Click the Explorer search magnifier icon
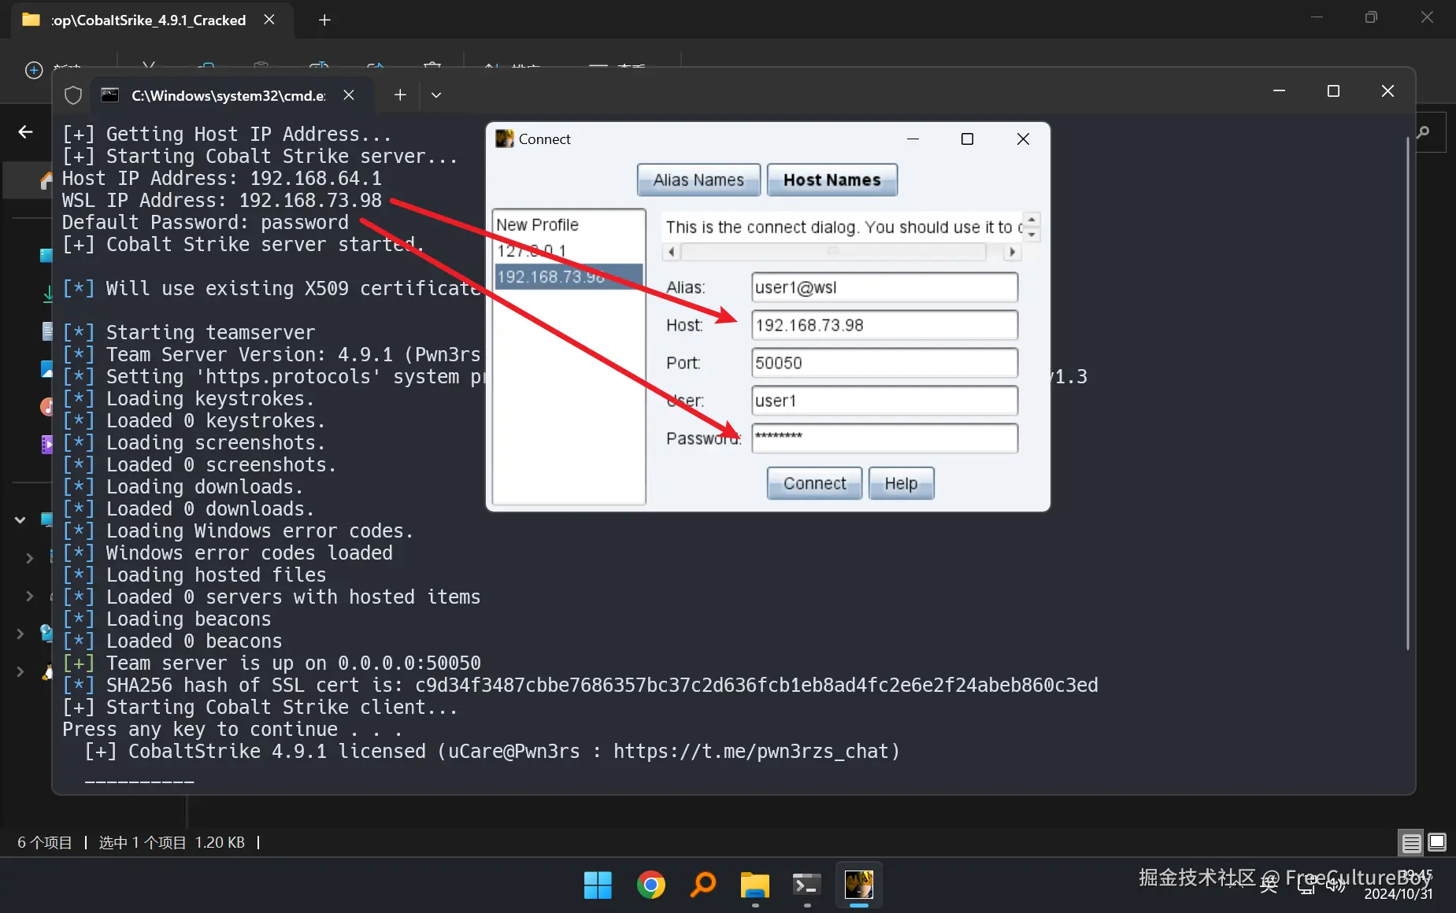This screenshot has height=913, width=1456. [x=1424, y=132]
